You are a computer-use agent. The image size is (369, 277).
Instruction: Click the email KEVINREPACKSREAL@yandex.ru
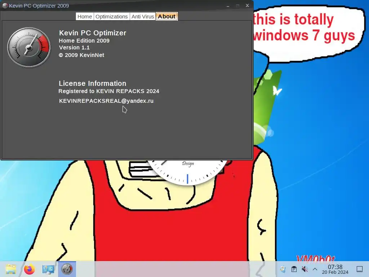106,101
